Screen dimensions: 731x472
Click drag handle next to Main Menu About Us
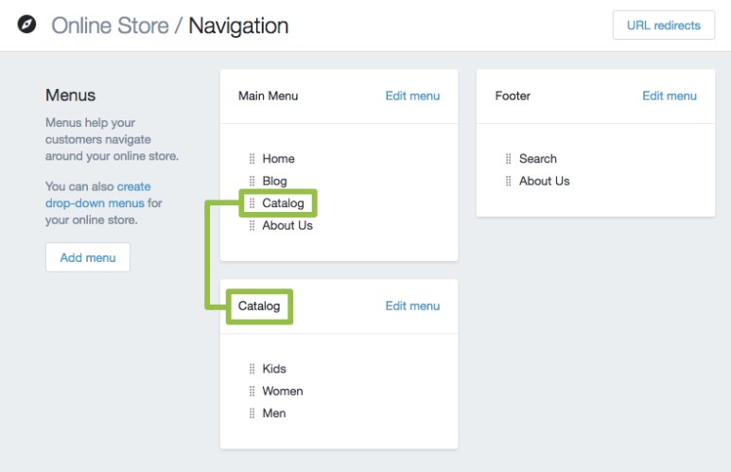pyautogui.click(x=252, y=226)
